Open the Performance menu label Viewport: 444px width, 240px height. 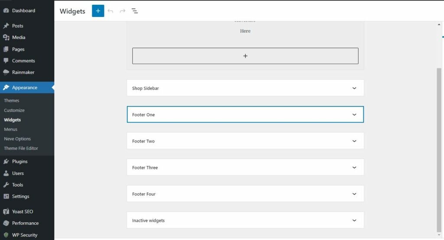[x=26, y=223]
